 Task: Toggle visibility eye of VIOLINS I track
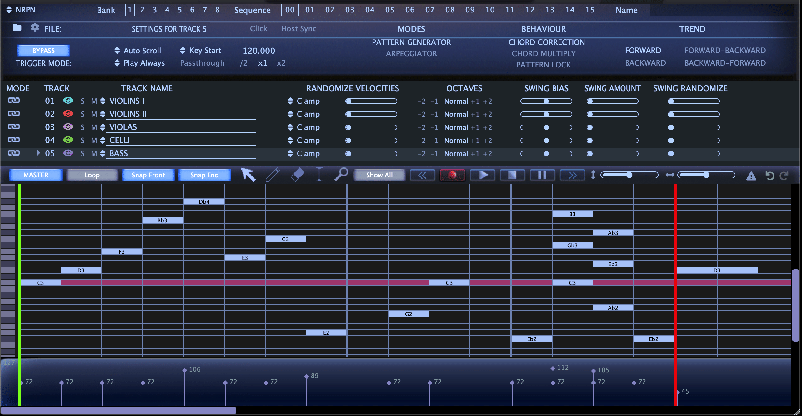tap(68, 101)
